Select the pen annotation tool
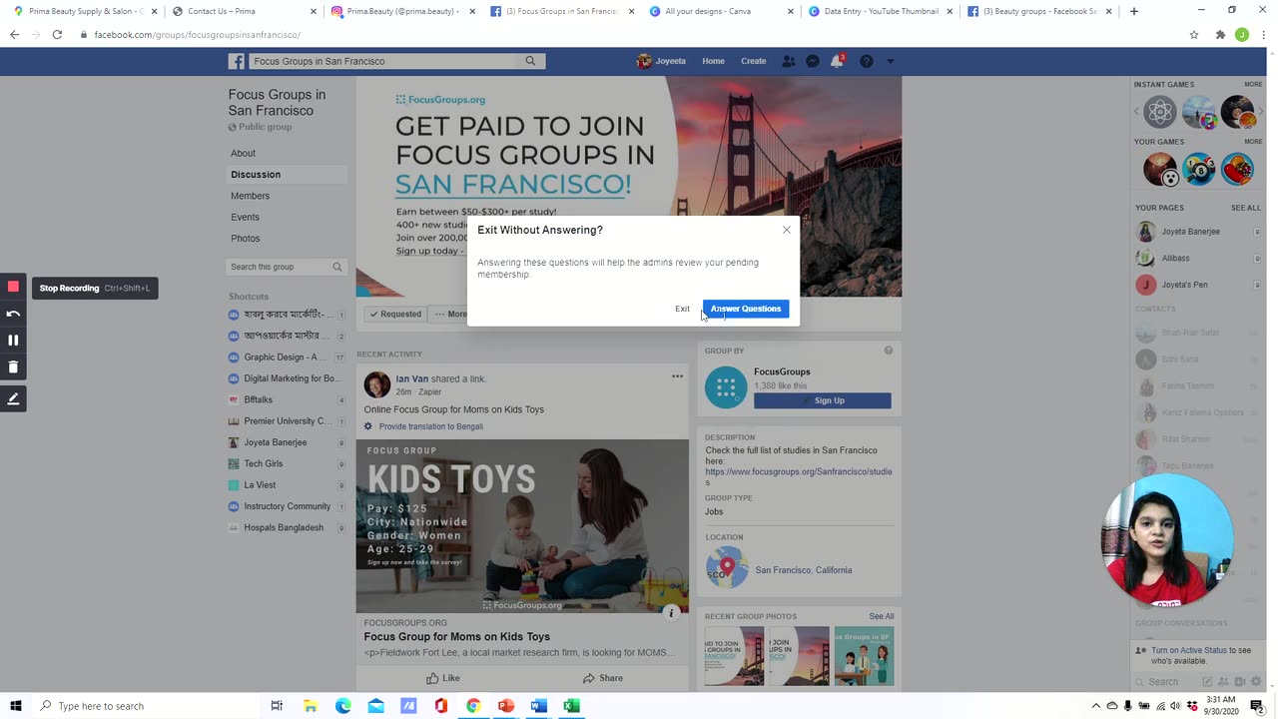Image resolution: width=1278 pixels, height=719 pixels. (x=13, y=399)
